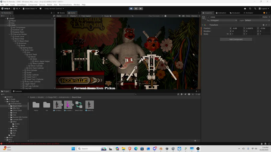Collapse the Transform component

(x=202, y=25)
